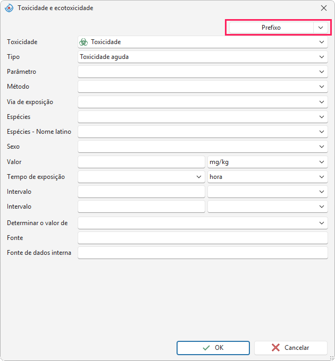Image resolution: width=335 pixels, height=361 pixels.
Task: Expand the Tipo dropdown showing Toxicidade aguda
Action: coord(203,57)
